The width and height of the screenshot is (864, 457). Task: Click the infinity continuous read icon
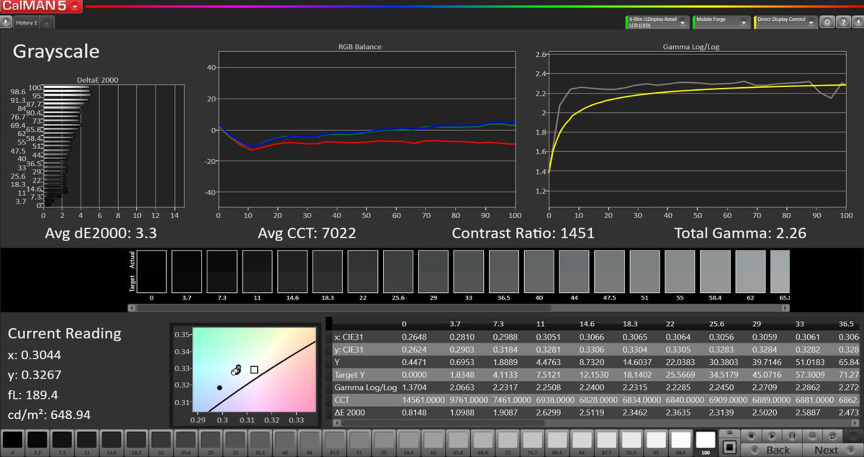812,436
